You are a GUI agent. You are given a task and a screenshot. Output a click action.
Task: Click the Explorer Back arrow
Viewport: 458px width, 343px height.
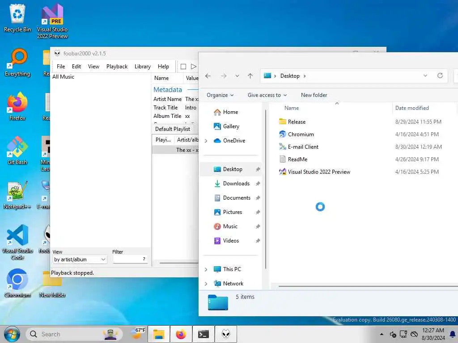point(208,76)
